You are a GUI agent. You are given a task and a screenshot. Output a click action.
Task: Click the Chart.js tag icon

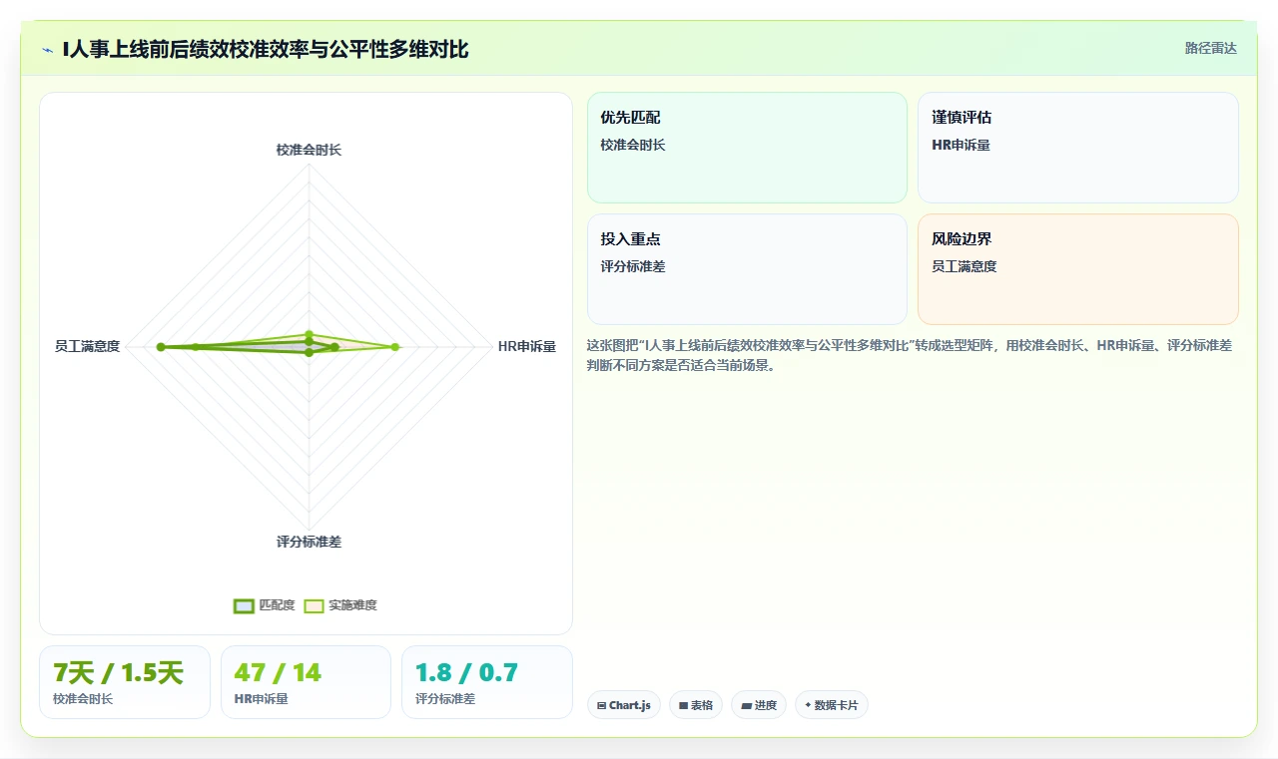click(x=601, y=705)
